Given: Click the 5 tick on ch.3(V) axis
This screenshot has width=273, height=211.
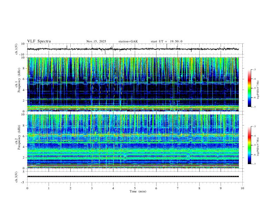Looking at the screenshot, I should pyautogui.click(x=24, y=172).
